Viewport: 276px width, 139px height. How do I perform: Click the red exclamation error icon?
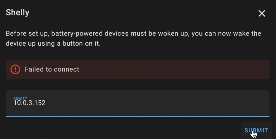(x=15, y=69)
